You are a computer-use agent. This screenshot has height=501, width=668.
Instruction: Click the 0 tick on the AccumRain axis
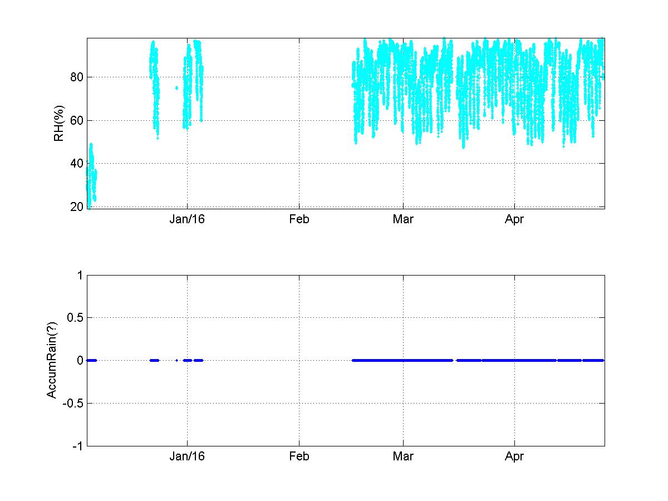80,361
